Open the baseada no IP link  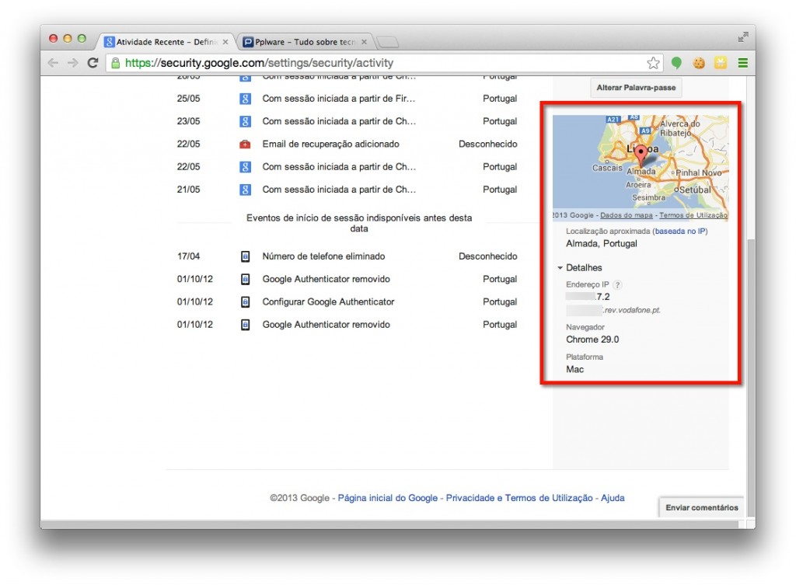tap(679, 231)
